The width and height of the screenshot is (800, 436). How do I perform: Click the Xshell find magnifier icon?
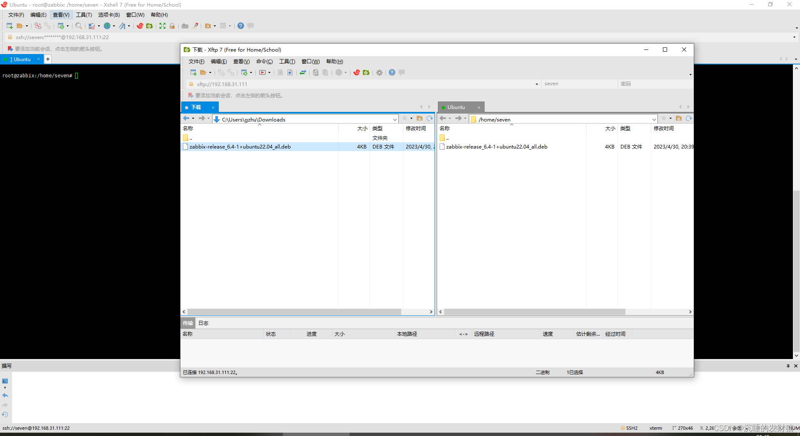click(x=79, y=26)
